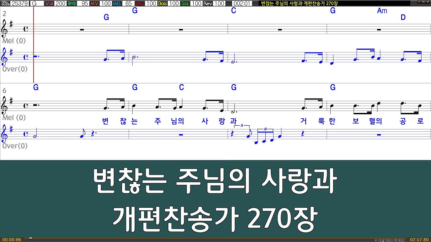Click the lyric syllable 님의
431x242 pixels.
(177, 121)
